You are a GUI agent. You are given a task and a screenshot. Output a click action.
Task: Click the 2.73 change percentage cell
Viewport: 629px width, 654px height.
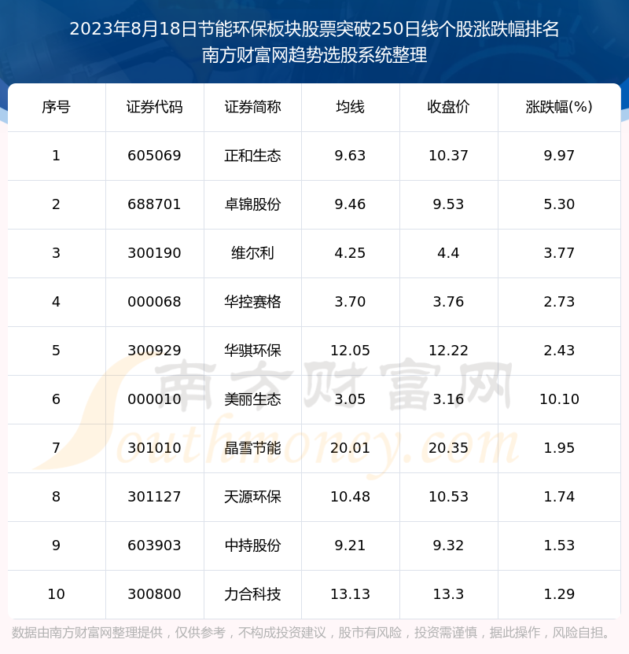pyautogui.click(x=559, y=302)
